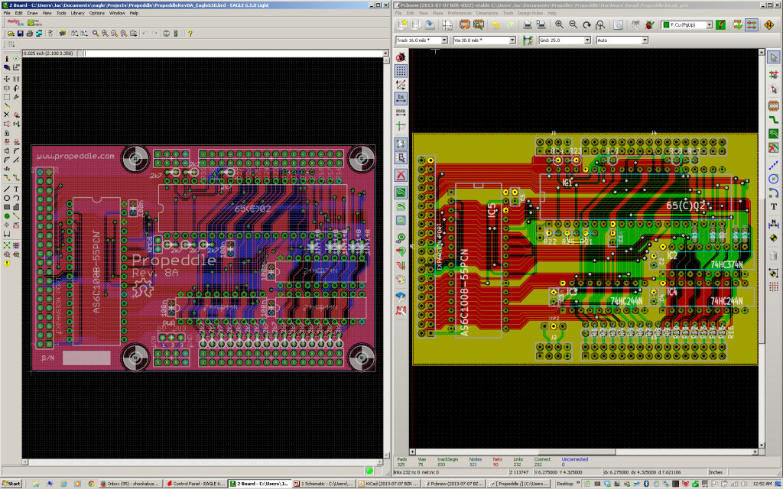Viewport: 783px width, 489px height.
Task: Toggle Pcbnew grid display button
Action: pos(401,71)
